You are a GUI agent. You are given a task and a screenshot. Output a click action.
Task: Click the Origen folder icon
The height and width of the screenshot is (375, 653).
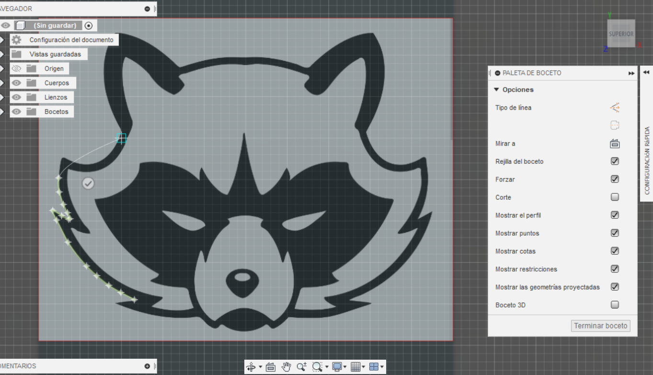coord(32,68)
